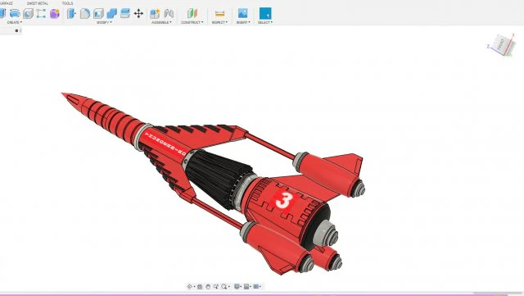This screenshot has width=524, height=296.
Task: Open the CREATE dropdown menu
Action: [x=15, y=22]
